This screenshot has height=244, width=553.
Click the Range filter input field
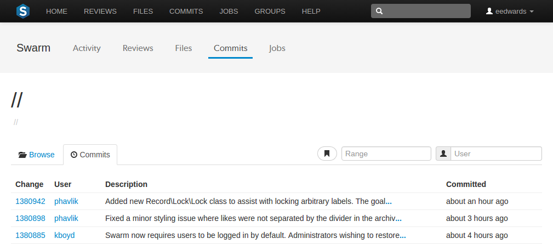[x=386, y=154]
